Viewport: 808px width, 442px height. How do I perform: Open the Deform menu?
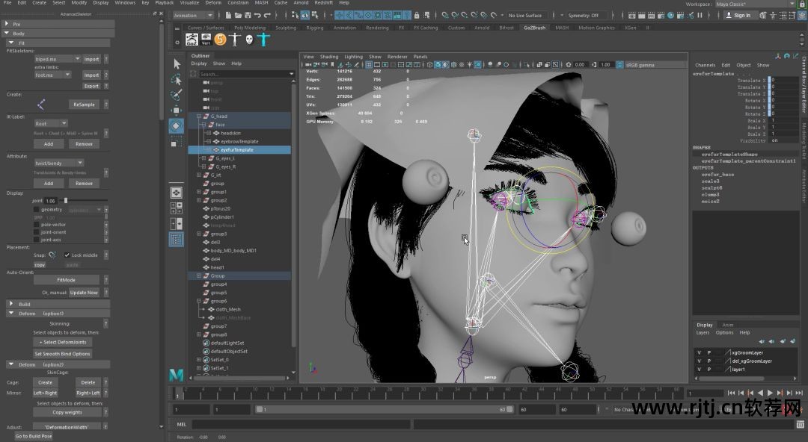coord(213,3)
